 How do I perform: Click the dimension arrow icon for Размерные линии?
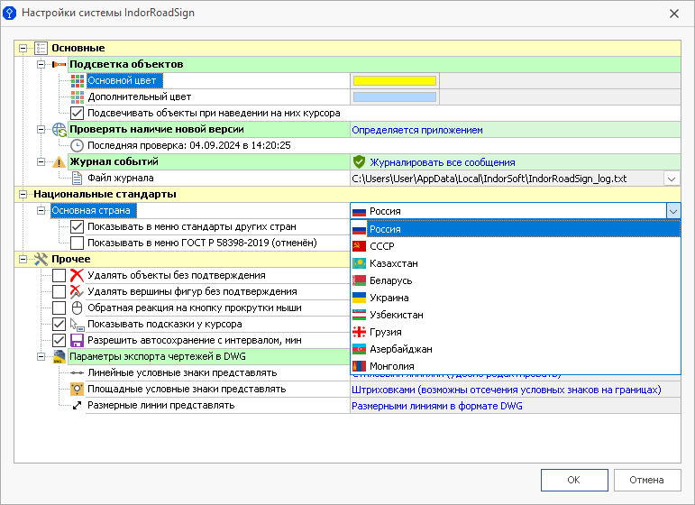click(x=78, y=405)
